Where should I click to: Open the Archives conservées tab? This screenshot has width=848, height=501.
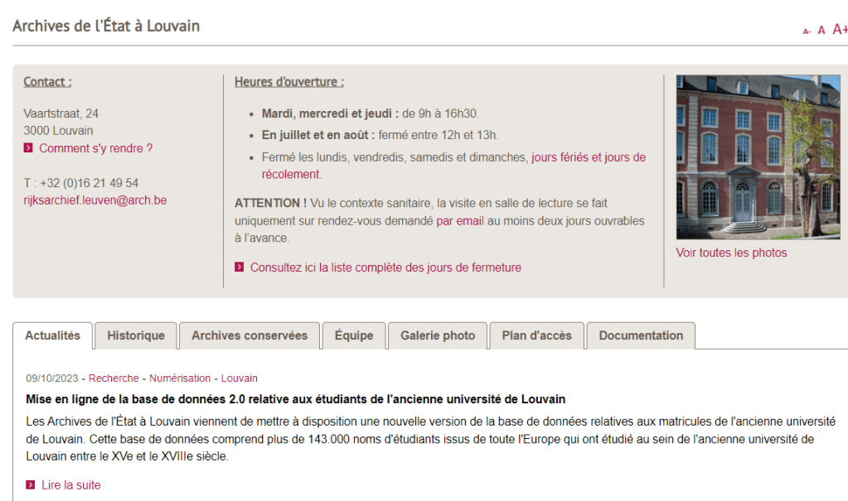(x=250, y=335)
